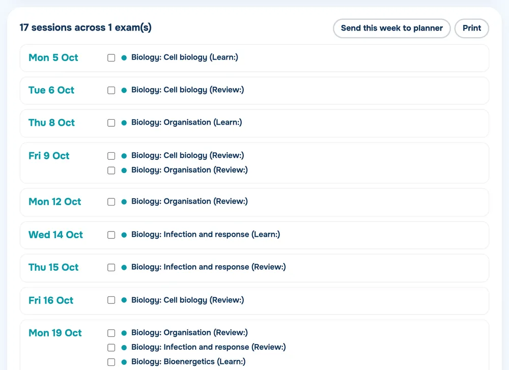
Task: Mark Mon 12 Oct Organisation Review as done
Action: click(111, 202)
